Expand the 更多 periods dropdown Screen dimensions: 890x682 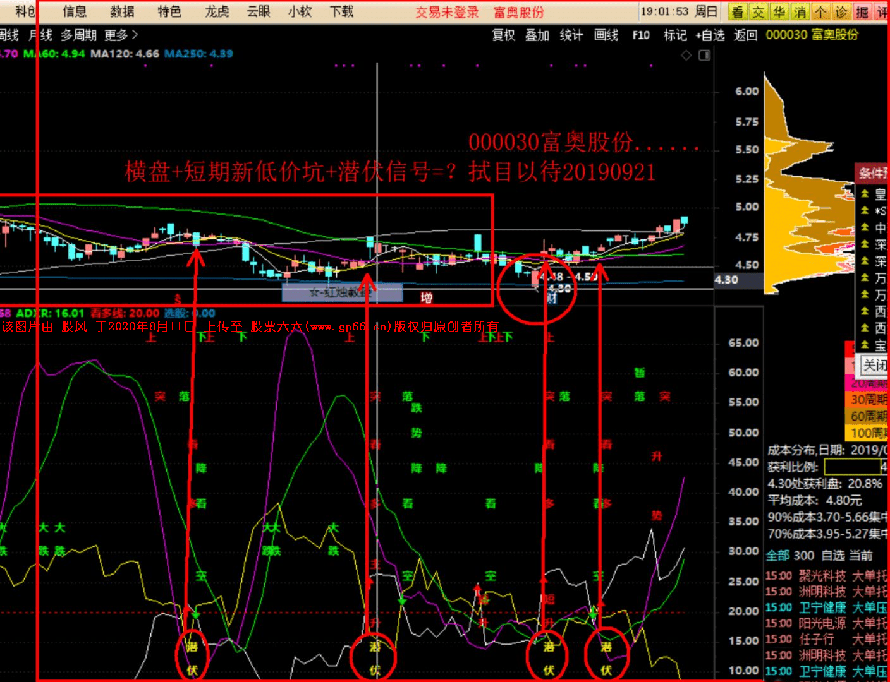click(121, 35)
